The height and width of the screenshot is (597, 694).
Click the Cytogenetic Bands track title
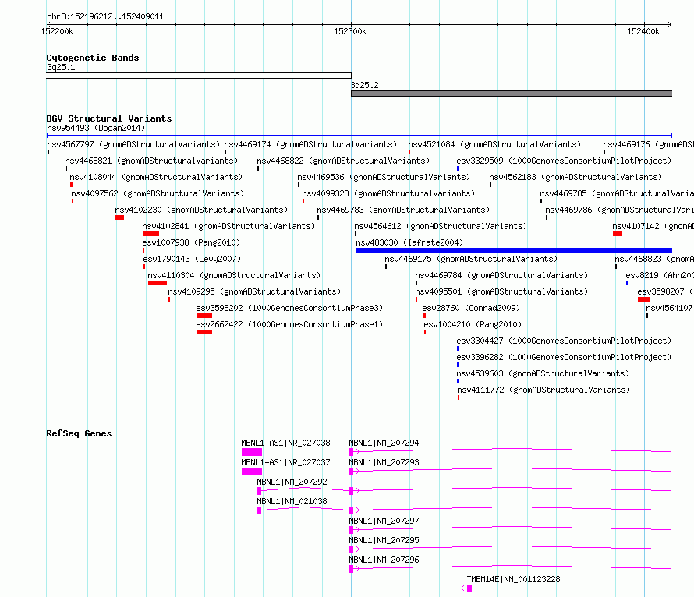point(93,58)
